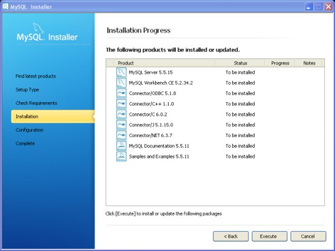Click the Status column header
335x251 pixels.
(240, 63)
